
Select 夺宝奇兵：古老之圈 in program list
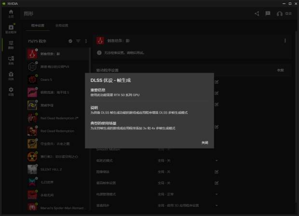(57, 144)
